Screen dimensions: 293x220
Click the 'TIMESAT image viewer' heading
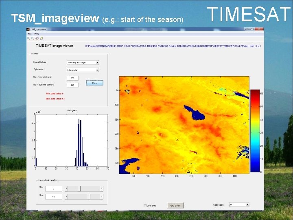55,46
